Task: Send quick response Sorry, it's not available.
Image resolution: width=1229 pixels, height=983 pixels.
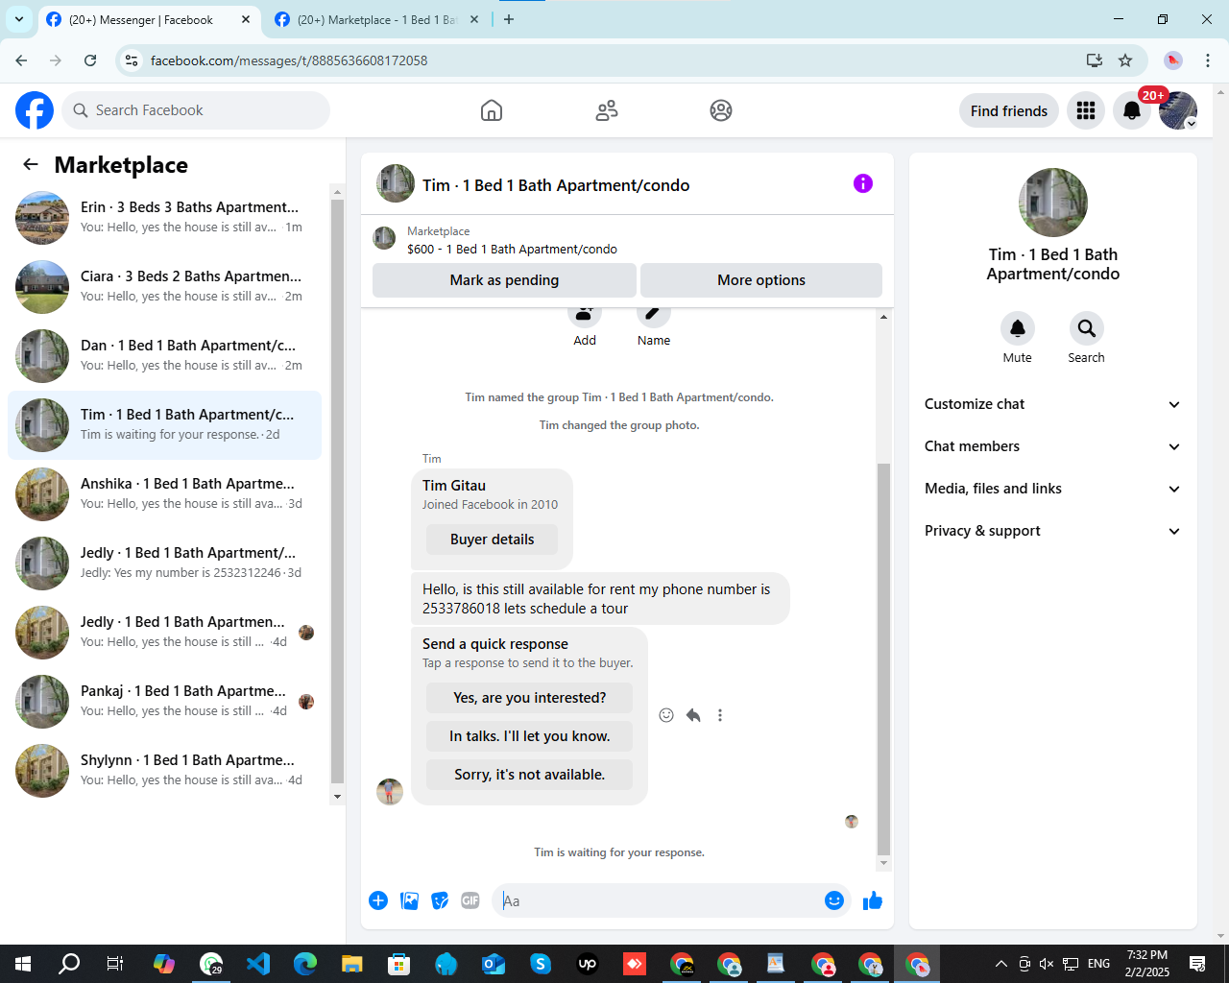Action: coord(530,775)
